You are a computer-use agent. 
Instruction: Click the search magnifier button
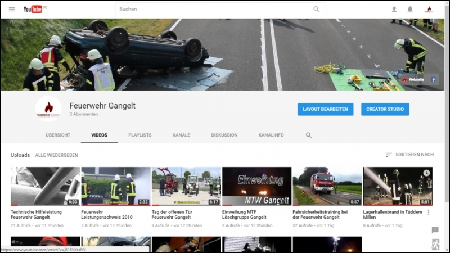click(316, 9)
